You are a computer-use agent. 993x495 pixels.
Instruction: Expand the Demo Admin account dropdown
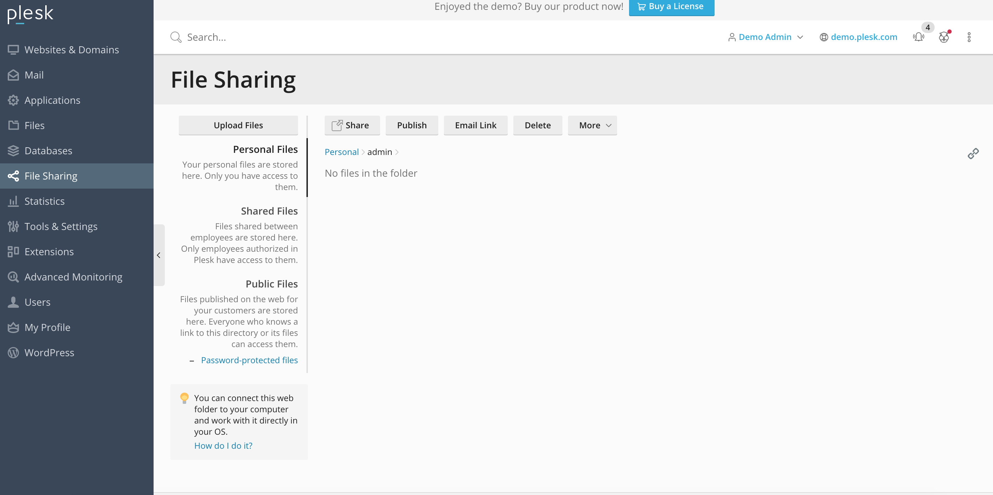[765, 37]
